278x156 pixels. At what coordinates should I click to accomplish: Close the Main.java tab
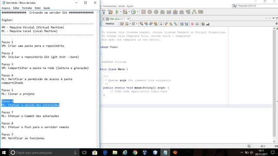click(128, 19)
